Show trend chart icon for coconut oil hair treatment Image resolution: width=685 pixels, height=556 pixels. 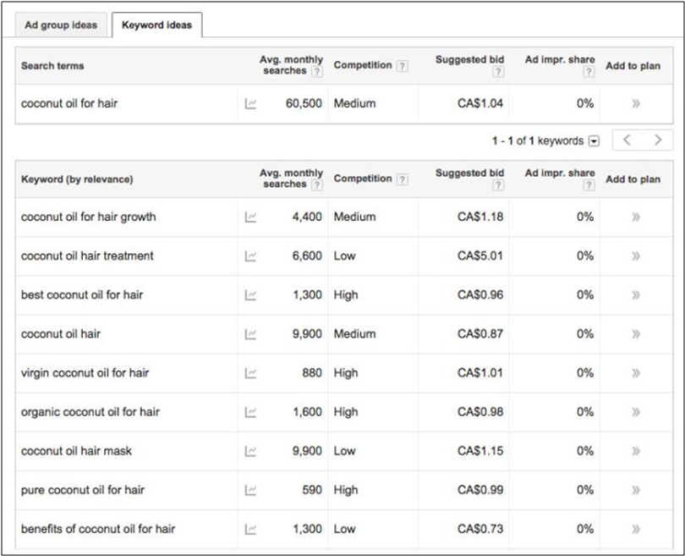pyautogui.click(x=250, y=256)
